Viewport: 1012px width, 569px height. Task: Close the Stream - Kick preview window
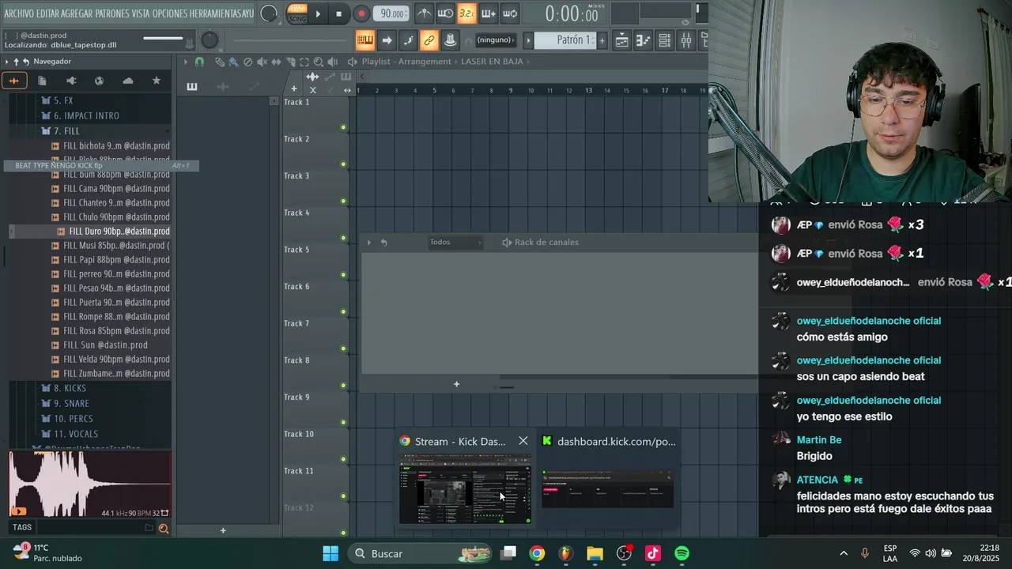pos(523,441)
